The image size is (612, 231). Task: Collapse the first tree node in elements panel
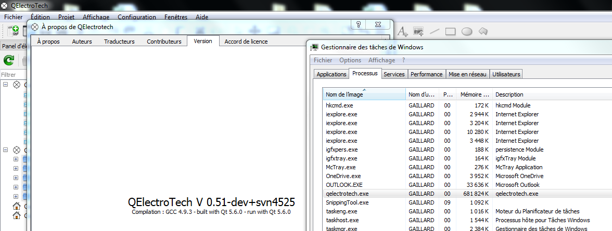[6, 85]
